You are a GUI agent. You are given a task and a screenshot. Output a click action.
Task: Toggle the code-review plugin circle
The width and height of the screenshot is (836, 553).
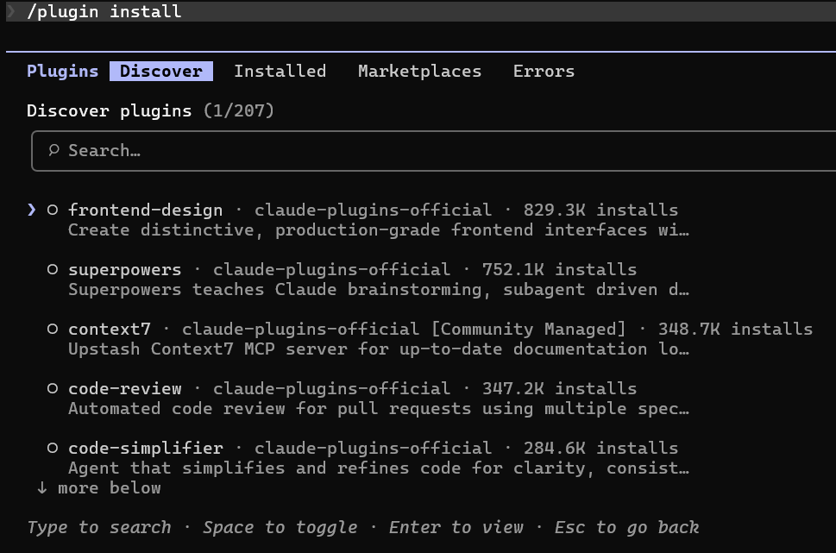coord(53,388)
